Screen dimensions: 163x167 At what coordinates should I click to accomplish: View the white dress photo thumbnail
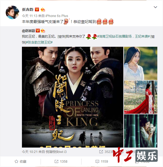pos(141,63)
